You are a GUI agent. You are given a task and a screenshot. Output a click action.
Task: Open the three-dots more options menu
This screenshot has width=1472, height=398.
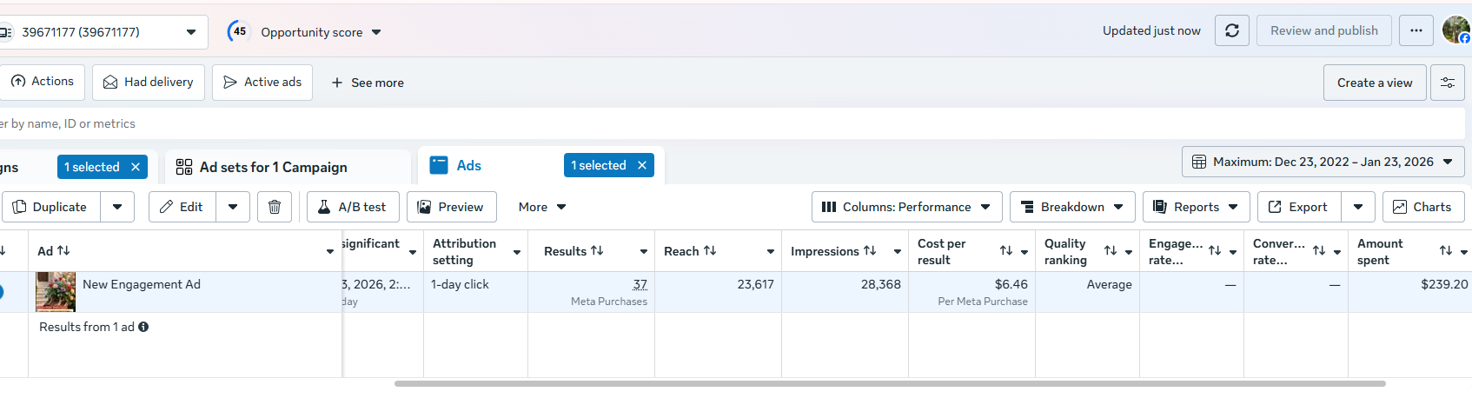[x=1416, y=30]
